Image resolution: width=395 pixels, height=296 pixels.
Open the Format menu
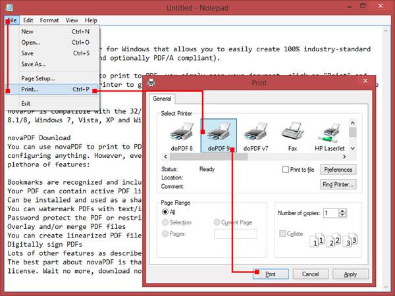click(x=49, y=20)
